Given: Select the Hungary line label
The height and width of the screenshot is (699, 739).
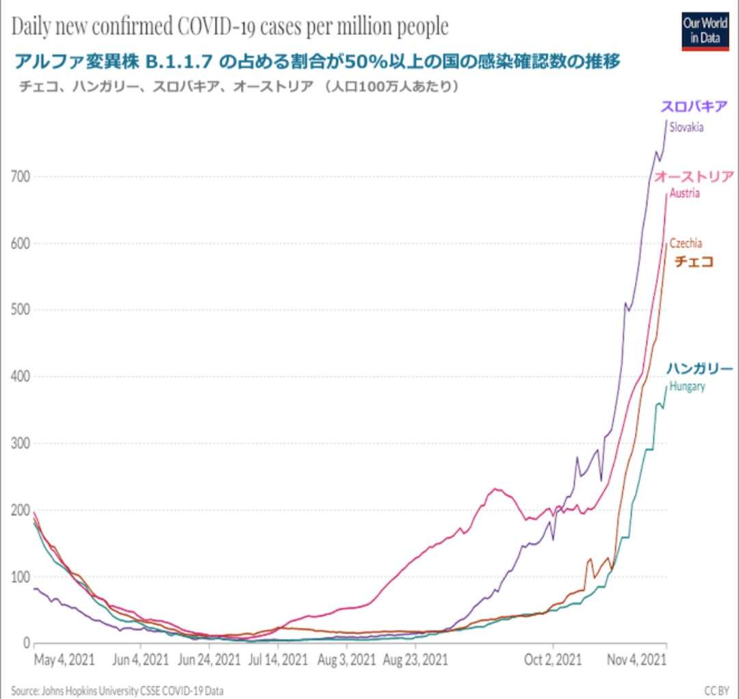Looking at the screenshot, I should tap(687, 386).
